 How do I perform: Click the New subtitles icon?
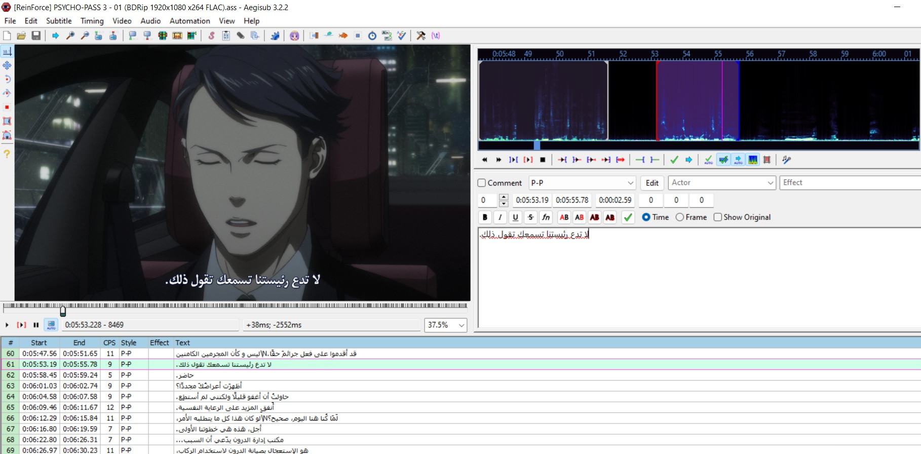[7, 35]
